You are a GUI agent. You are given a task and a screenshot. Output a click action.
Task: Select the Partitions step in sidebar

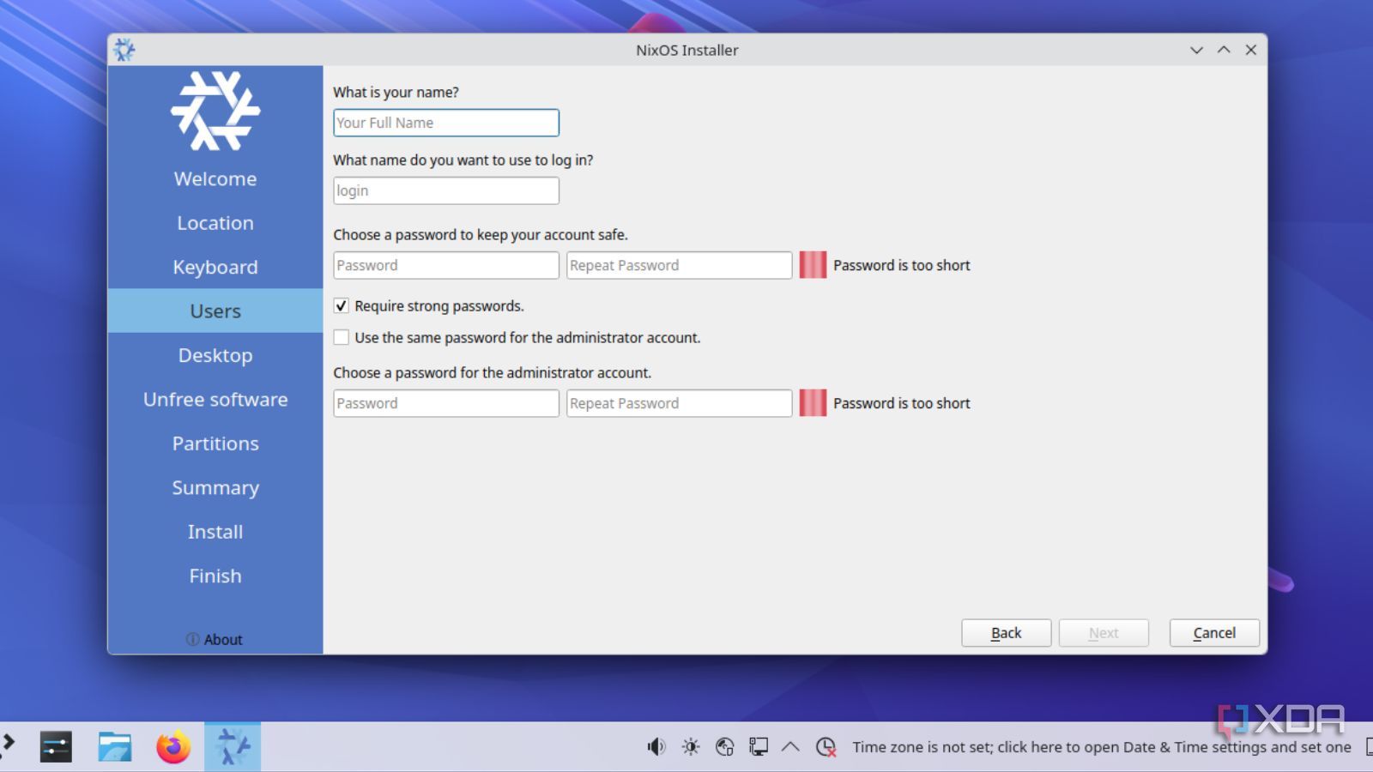(215, 443)
